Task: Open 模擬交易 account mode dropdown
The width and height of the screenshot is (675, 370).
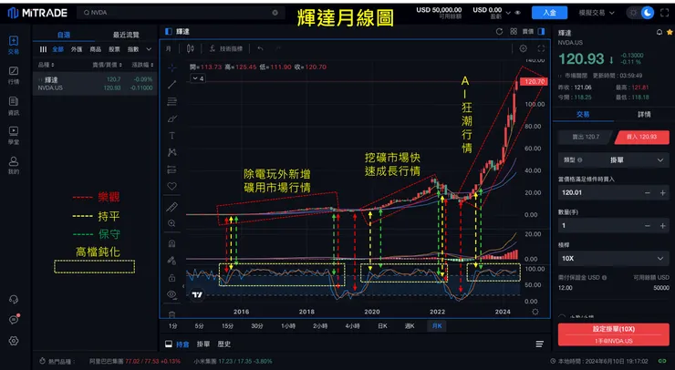Action: pyautogui.click(x=597, y=13)
